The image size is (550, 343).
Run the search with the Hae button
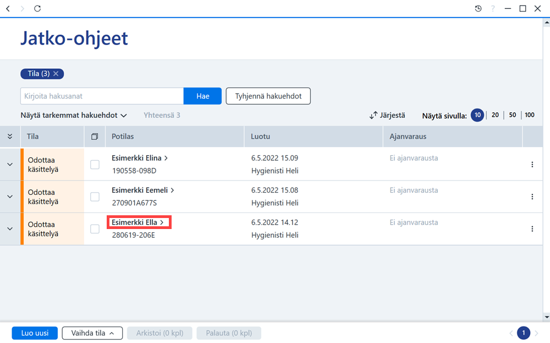[203, 96]
